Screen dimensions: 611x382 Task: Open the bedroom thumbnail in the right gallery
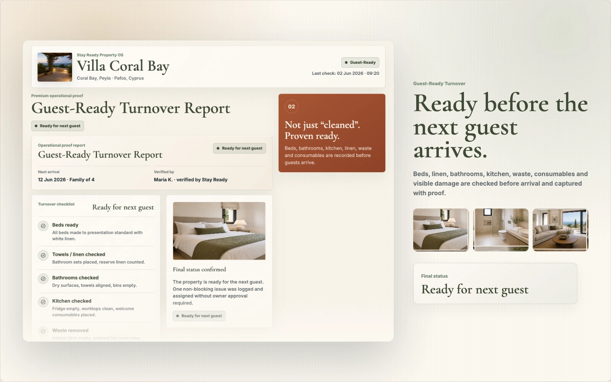tap(441, 230)
